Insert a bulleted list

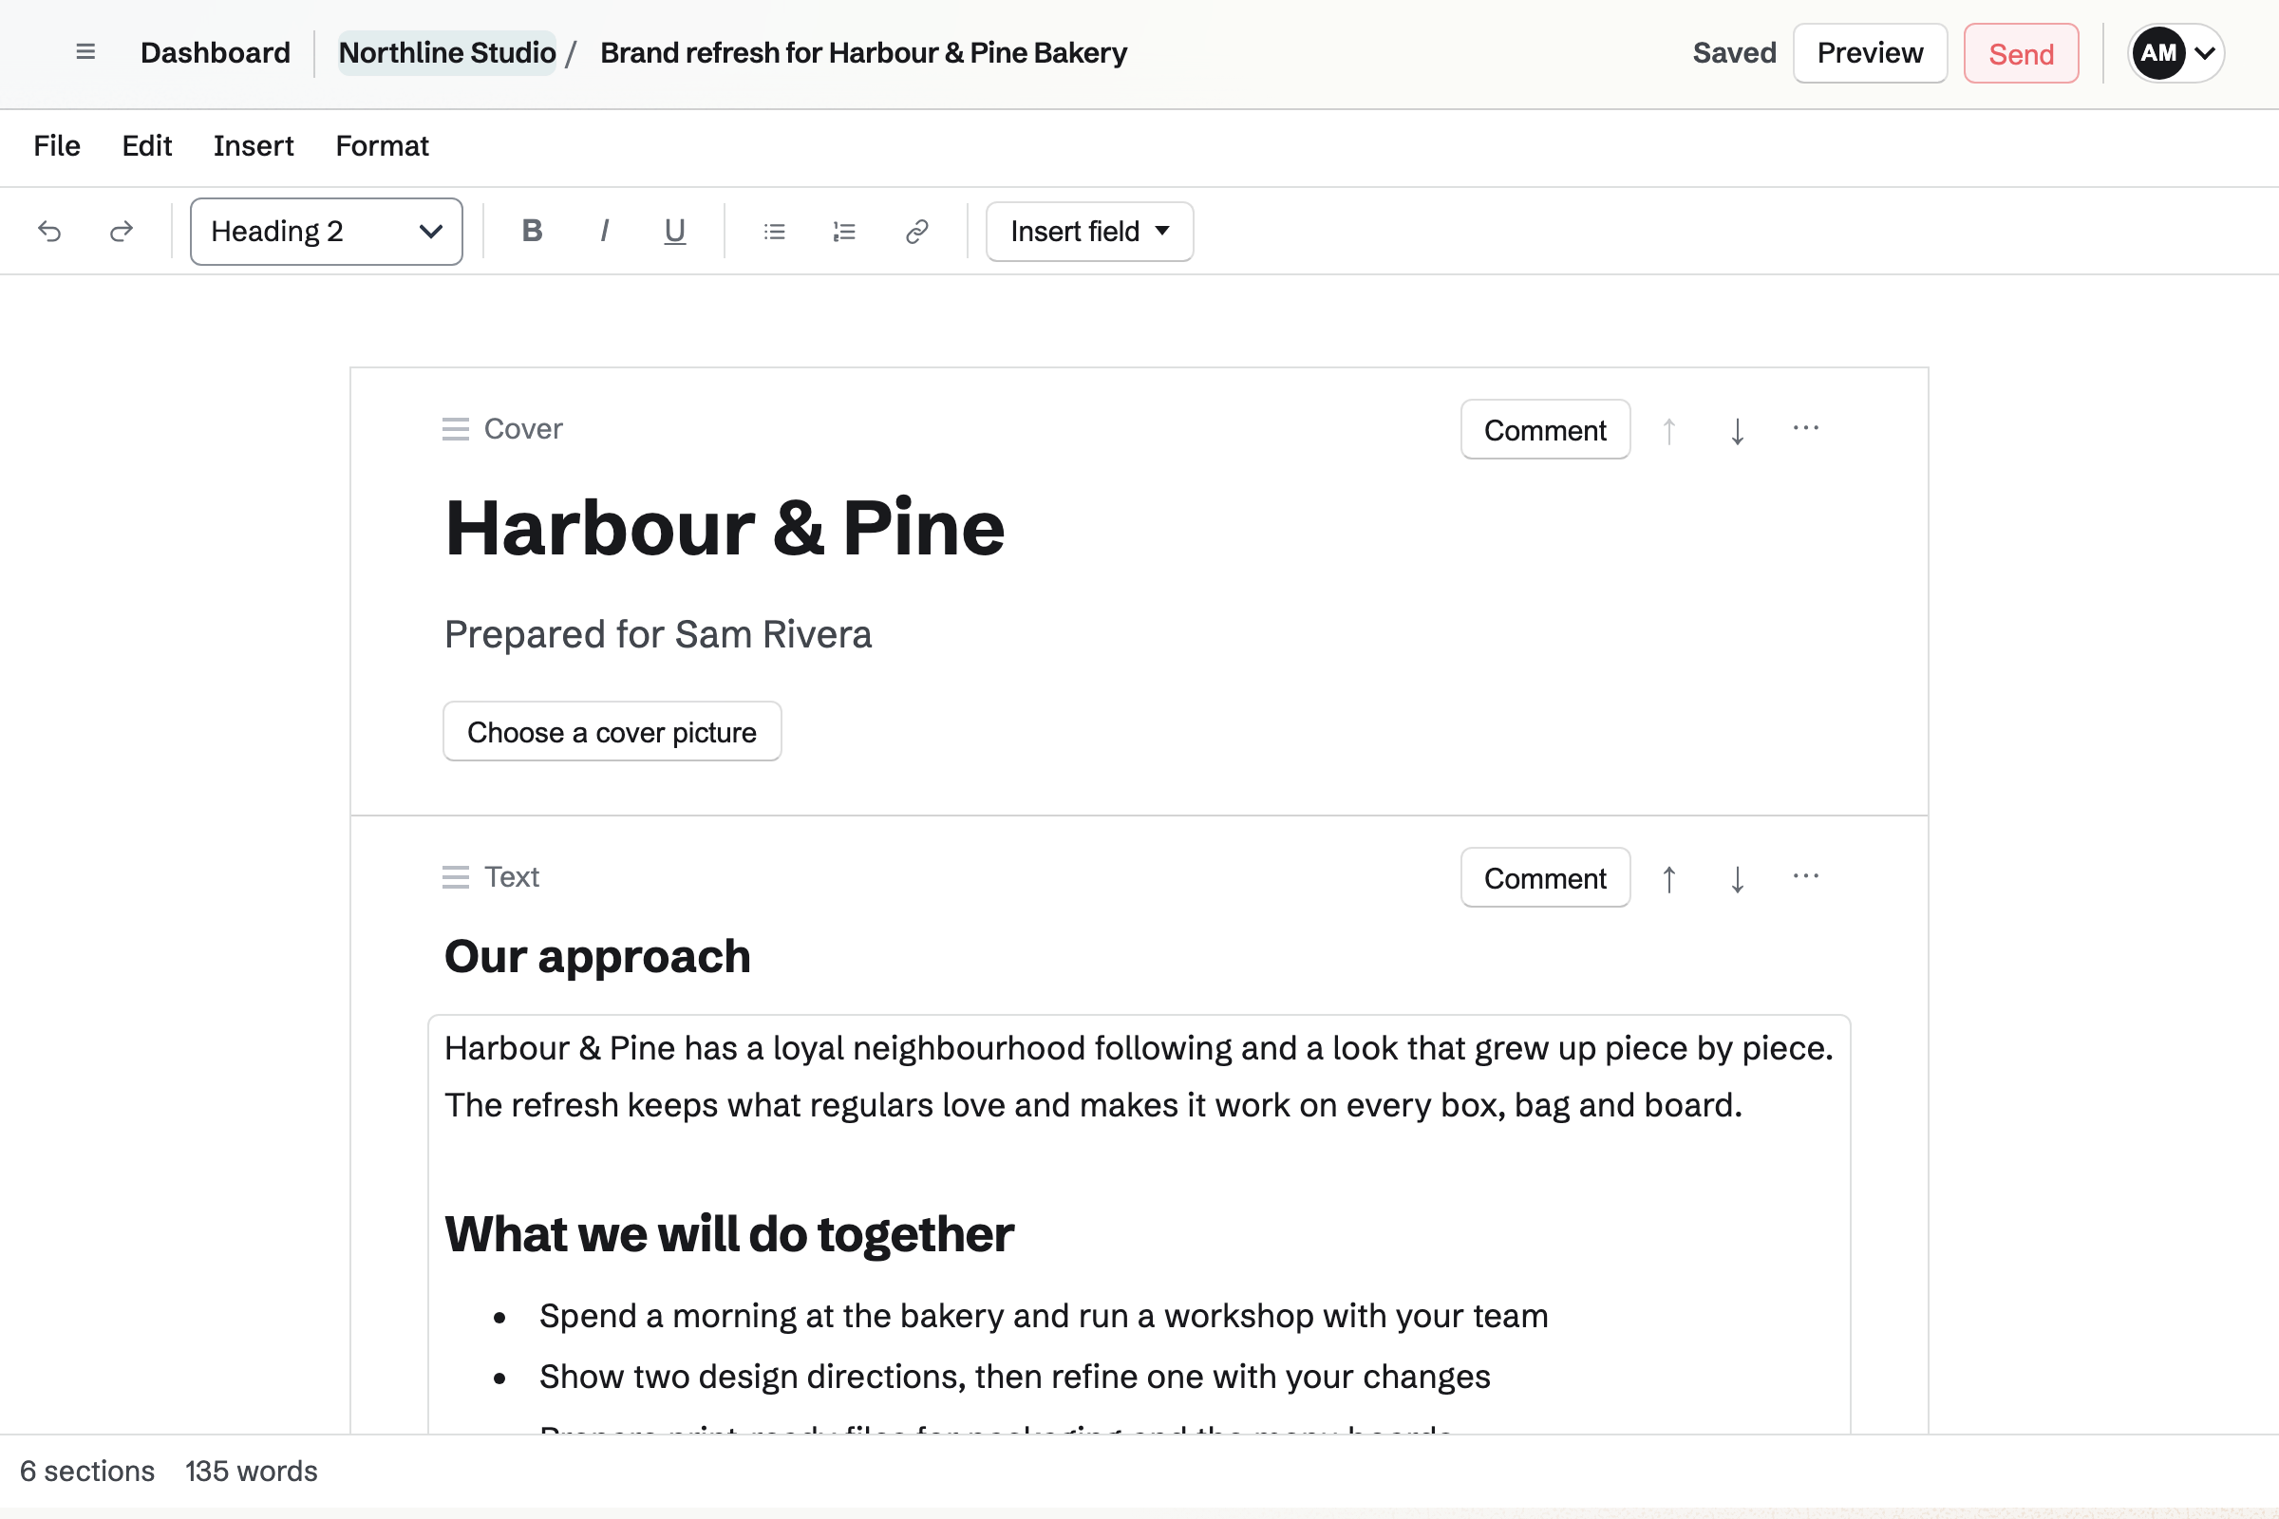(774, 232)
